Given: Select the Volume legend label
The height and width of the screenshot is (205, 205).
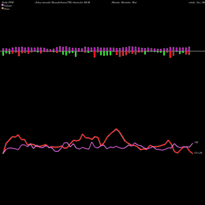Looking at the screenshot, I should click(8, 6).
